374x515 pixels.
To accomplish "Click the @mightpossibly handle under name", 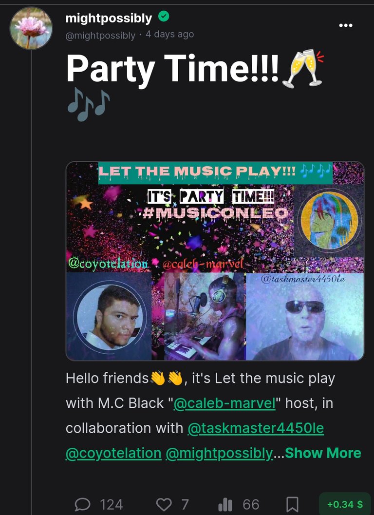I will pos(100,35).
